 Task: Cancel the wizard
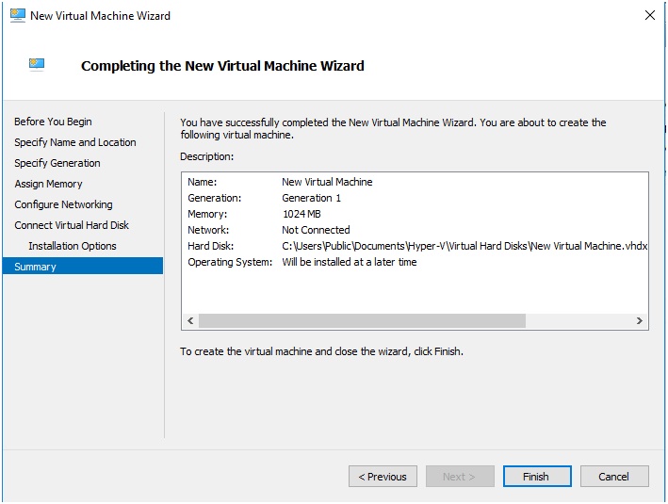coord(614,477)
